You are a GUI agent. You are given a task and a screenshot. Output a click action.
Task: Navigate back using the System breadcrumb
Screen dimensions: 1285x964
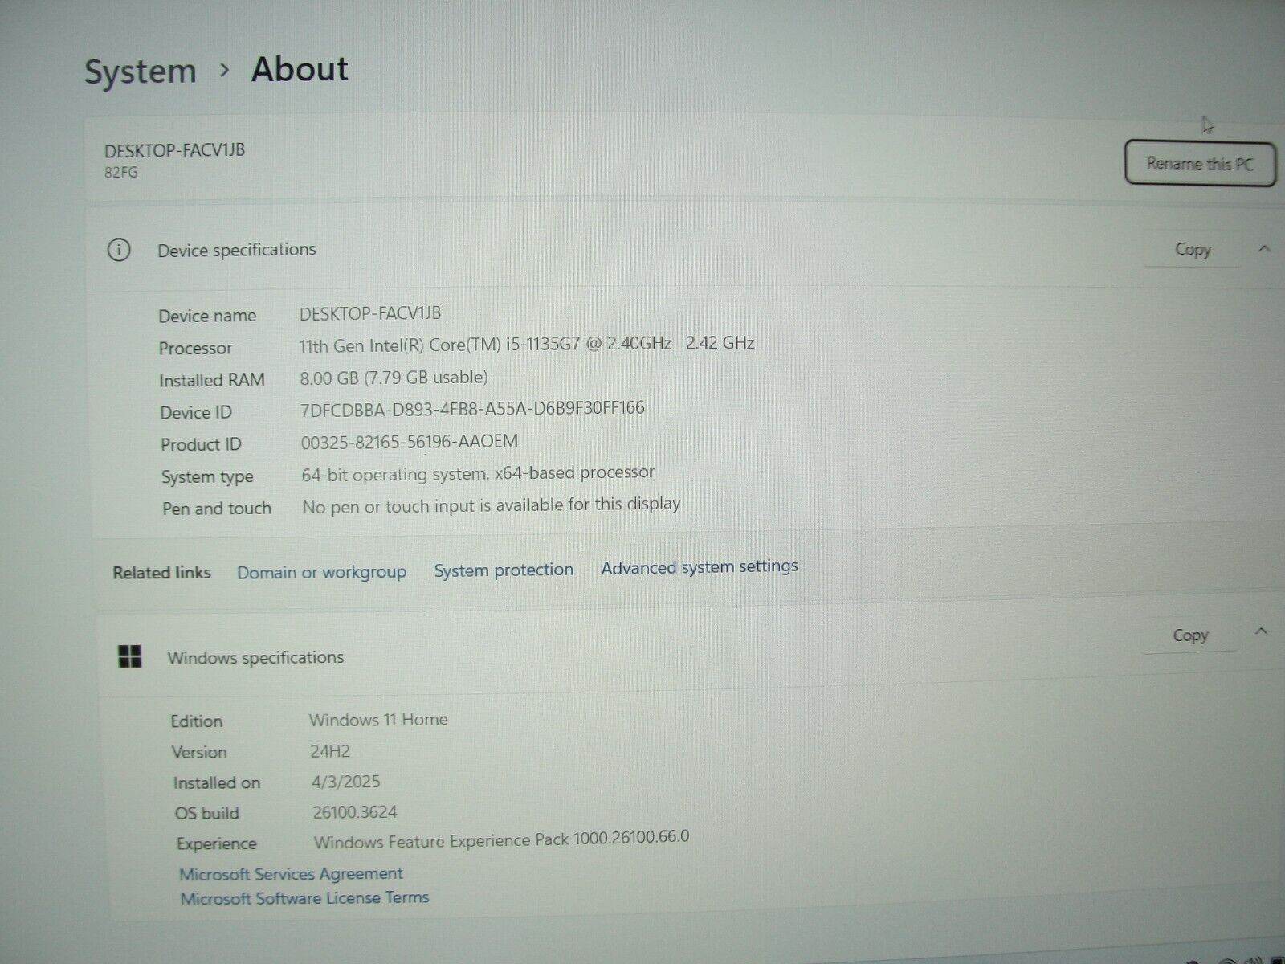[x=141, y=71]
